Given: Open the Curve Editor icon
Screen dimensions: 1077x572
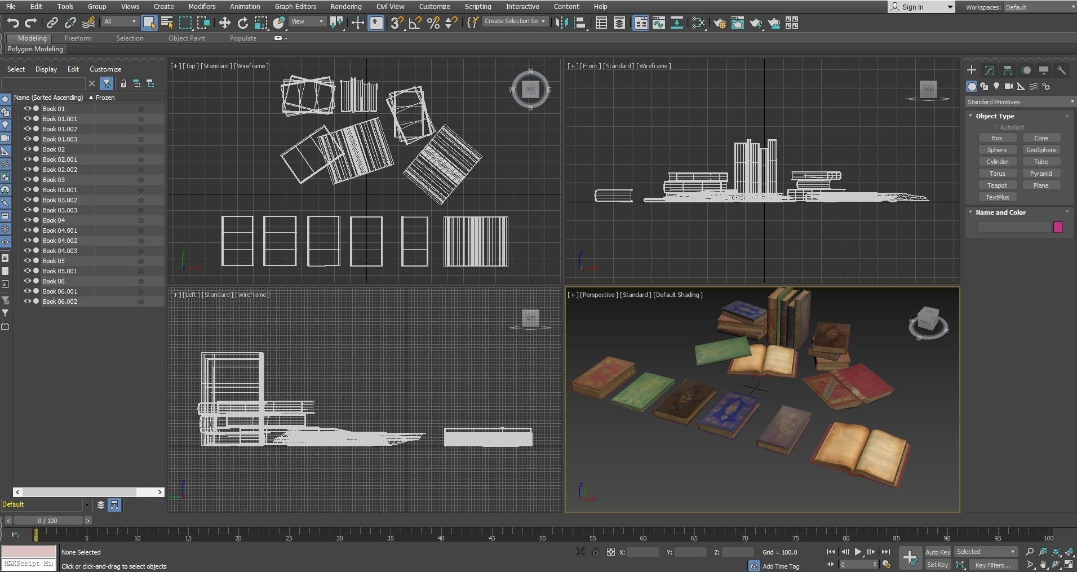Looking at the screenshot, I should (x=658, y=23).
